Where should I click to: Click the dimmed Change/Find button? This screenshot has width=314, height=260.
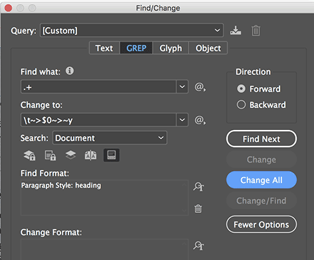[x=262, y=200]
